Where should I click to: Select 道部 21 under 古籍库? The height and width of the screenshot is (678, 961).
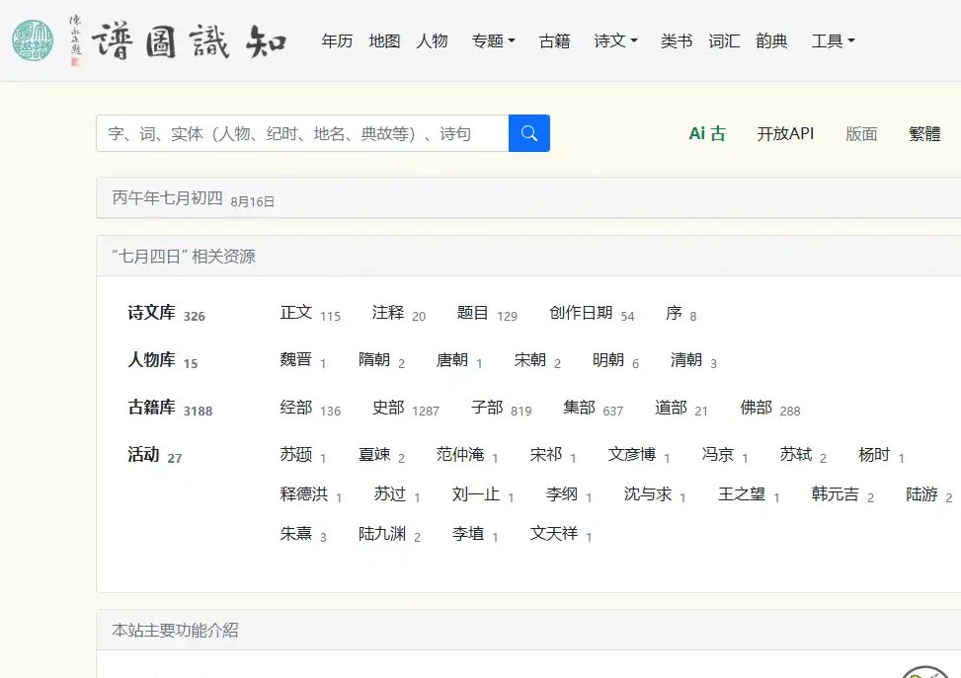pos(681,408)
